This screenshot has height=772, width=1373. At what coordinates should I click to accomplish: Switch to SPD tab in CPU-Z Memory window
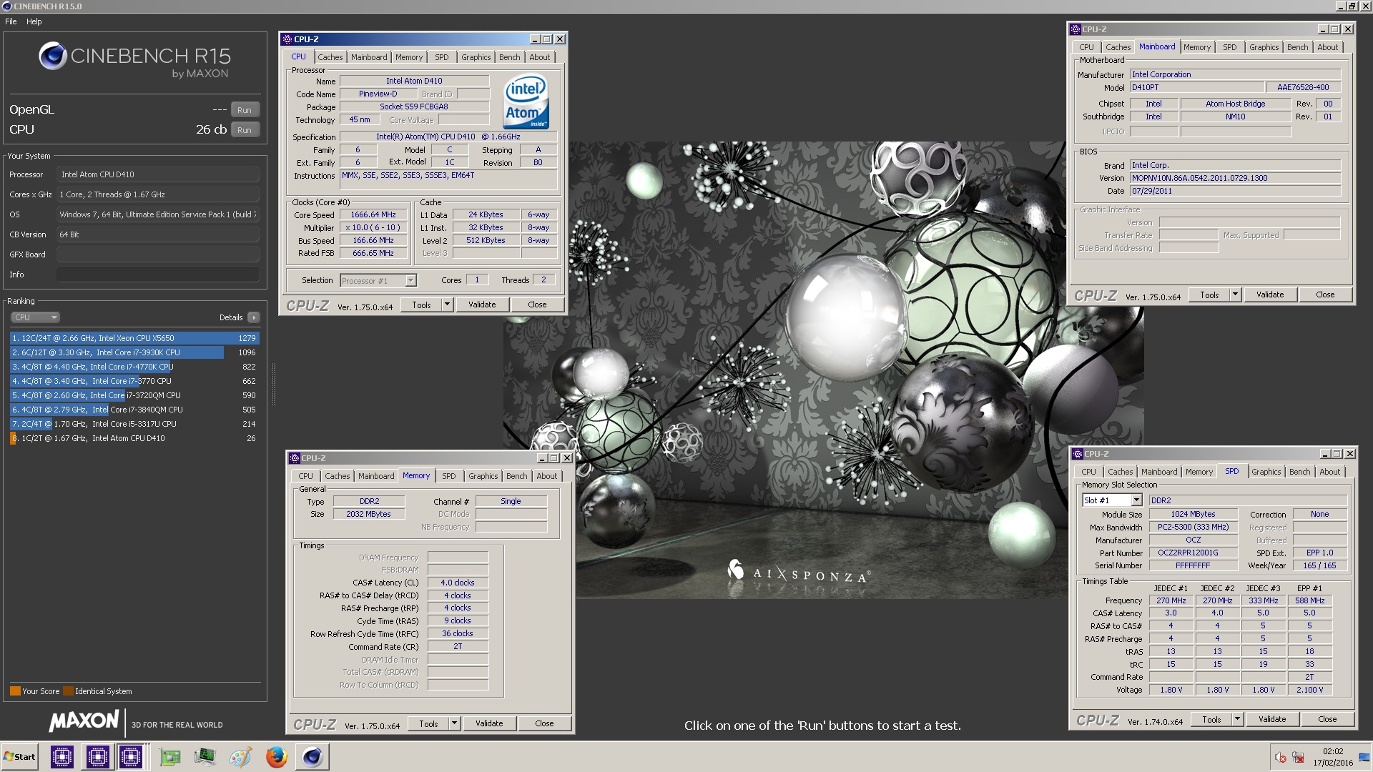(x=448, y=476)
